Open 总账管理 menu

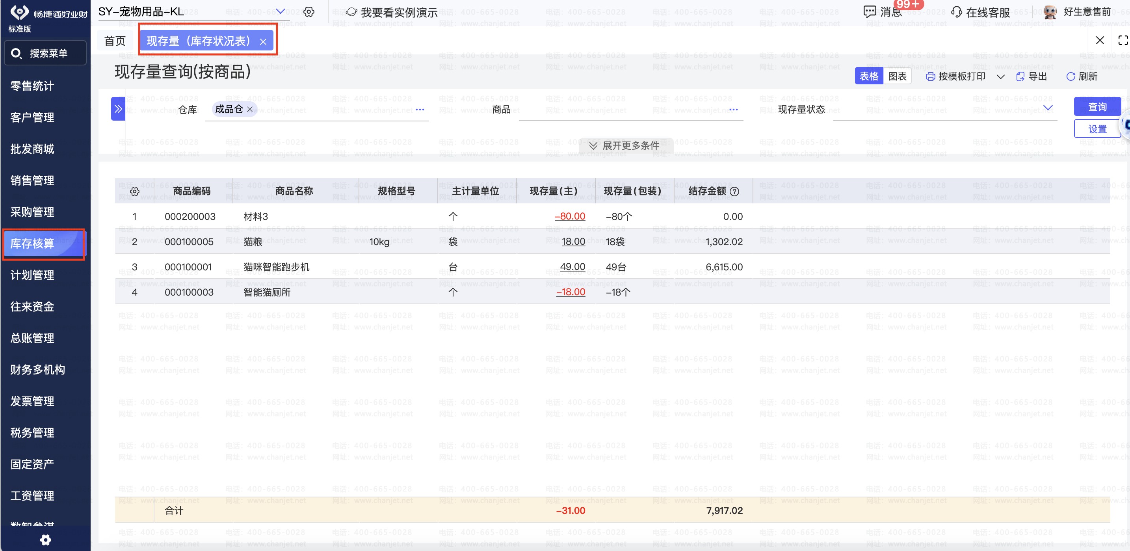click(x=32, y=339)
